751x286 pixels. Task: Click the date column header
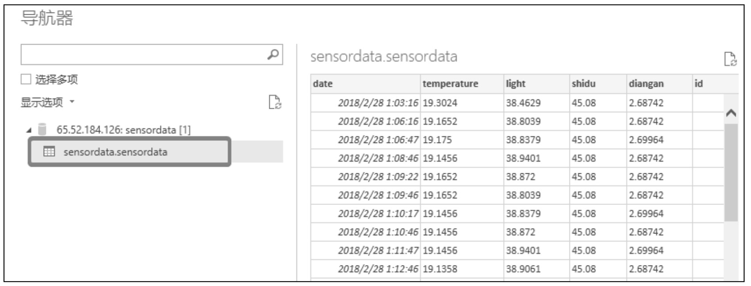point(366,84)
